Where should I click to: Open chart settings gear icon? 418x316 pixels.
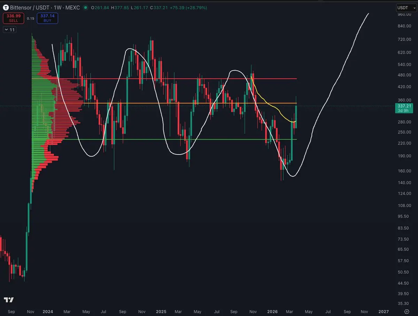407,311
